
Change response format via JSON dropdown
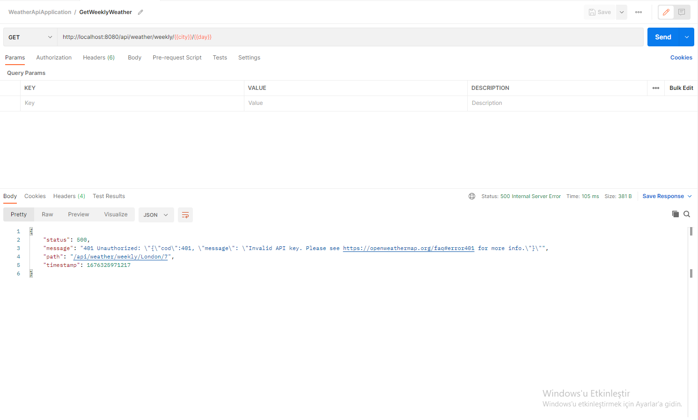(156, 215)
